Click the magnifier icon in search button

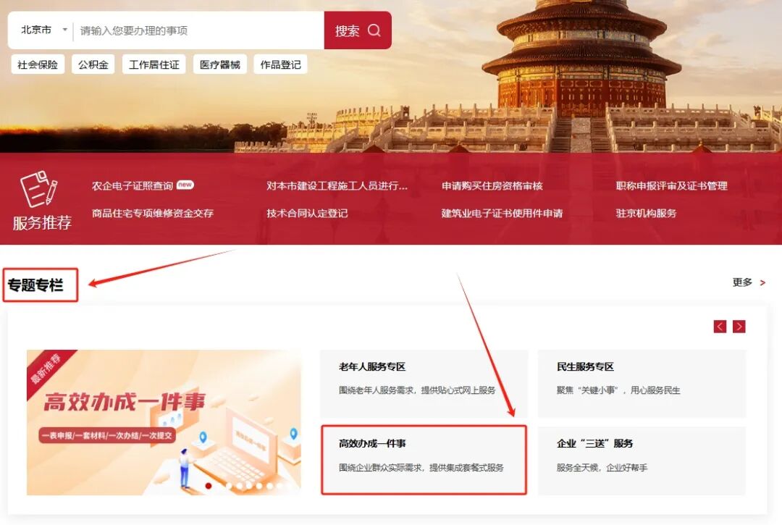374,30
